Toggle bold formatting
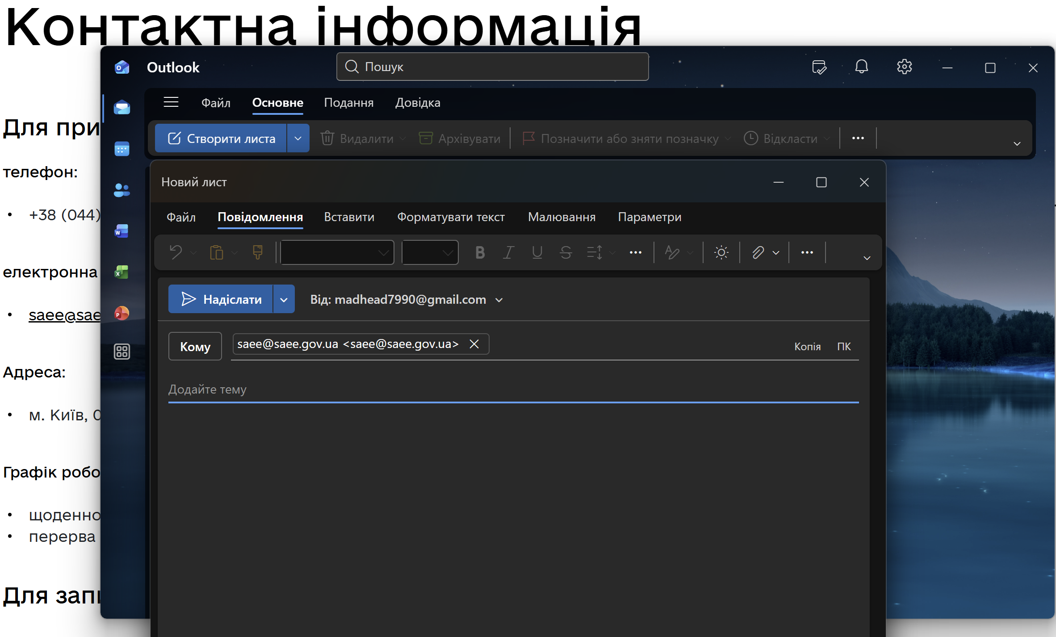Image resolution: width=1056 pixels, height=637 pixels. click(480, 253)
